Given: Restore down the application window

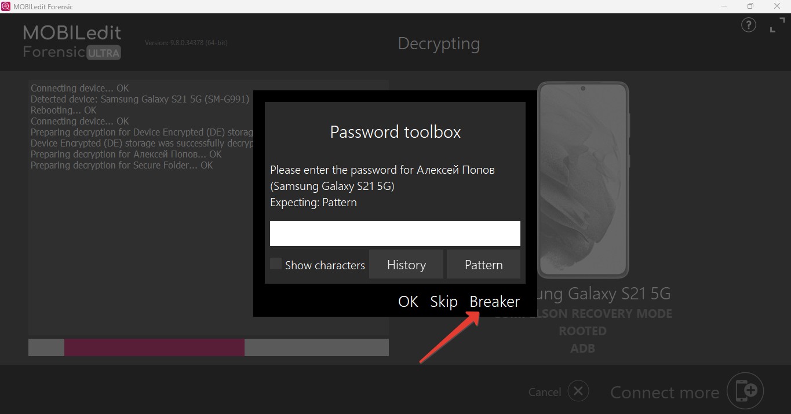Looking at the screenshot, I should (750, 6).
